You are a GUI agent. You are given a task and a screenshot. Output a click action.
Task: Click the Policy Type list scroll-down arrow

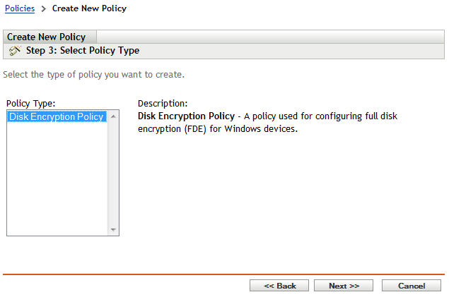pyautogui.click(x=113, y=230)
